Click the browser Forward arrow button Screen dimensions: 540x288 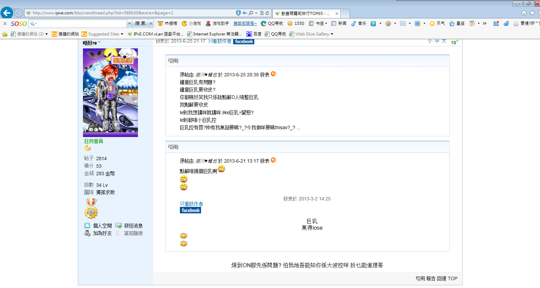[x=19, y=13]
